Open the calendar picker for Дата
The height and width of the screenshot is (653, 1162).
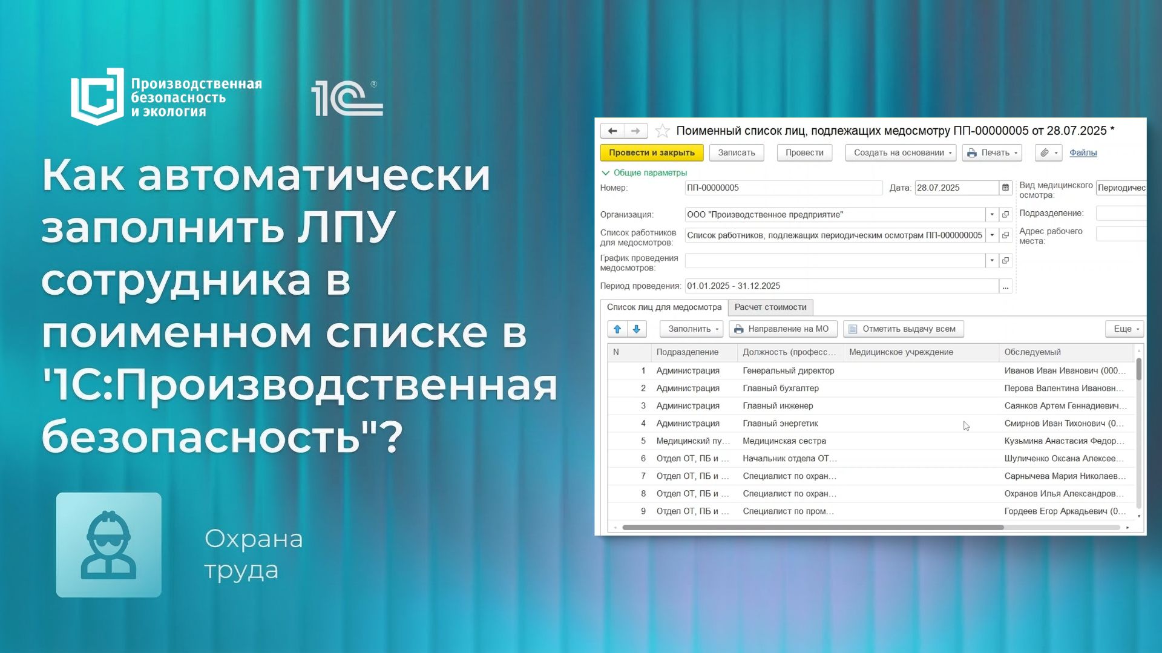click(x=1005, y=188)
